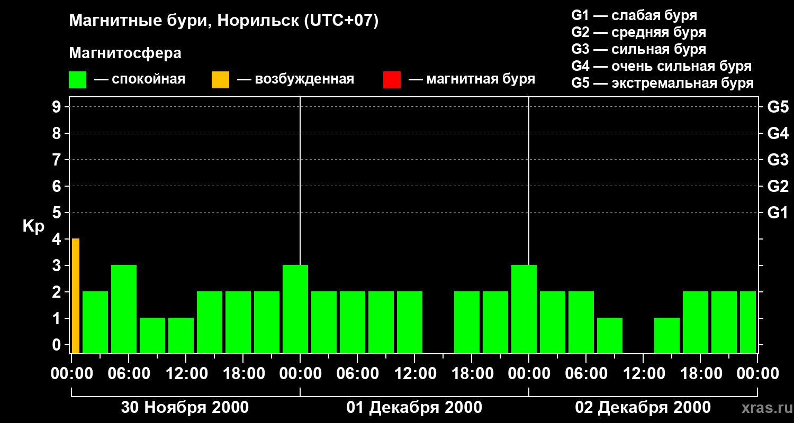794x423 pixels.
Task: Click the 'G5 — экстремальная буря' legend line
Action: click(x=662, y=83)
